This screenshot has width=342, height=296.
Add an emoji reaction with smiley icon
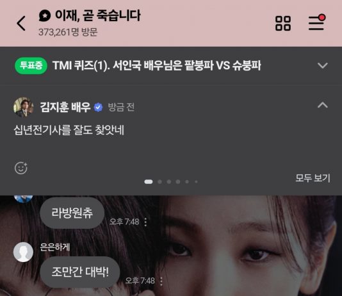pyautogui.click(x=21, y=168)
